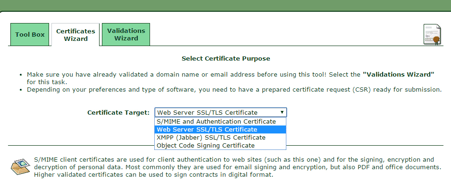Choose Object Code Signing Certificate option
This screenshot has width=451, height=180.
tap(220, 145)
